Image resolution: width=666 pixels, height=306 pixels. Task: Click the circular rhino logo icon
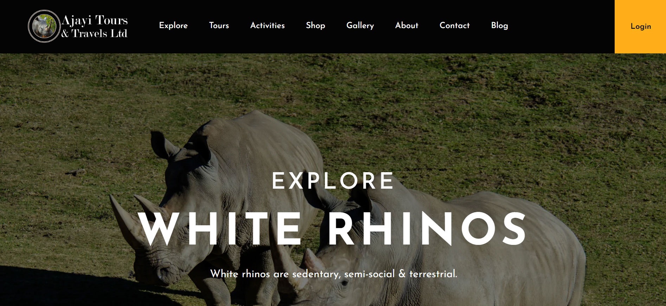[44, 26]
